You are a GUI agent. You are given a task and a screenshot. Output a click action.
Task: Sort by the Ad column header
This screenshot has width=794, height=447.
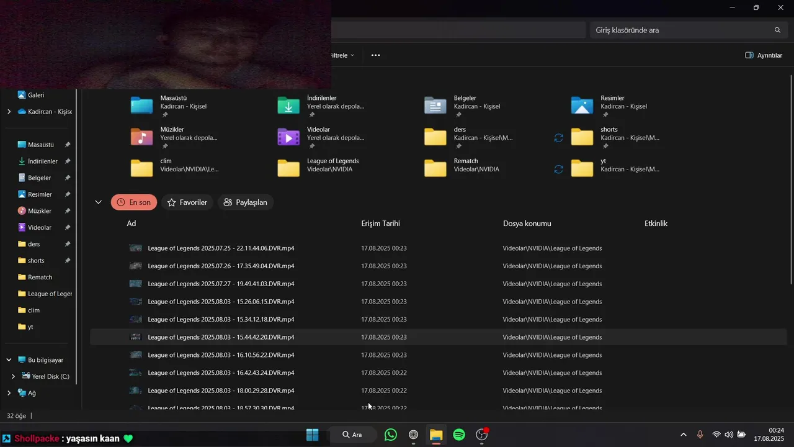pos(132,223)
